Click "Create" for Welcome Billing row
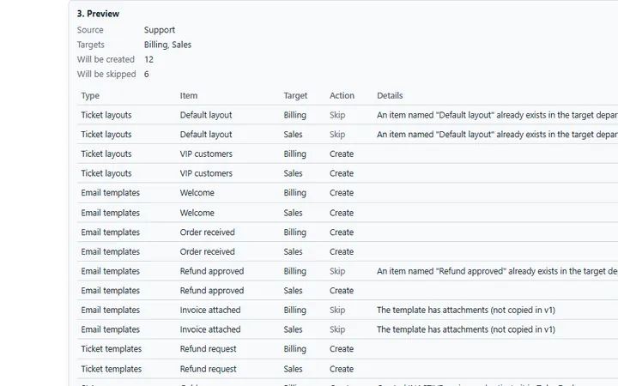The height and width of the screenshot is (386, 618). 342,193
